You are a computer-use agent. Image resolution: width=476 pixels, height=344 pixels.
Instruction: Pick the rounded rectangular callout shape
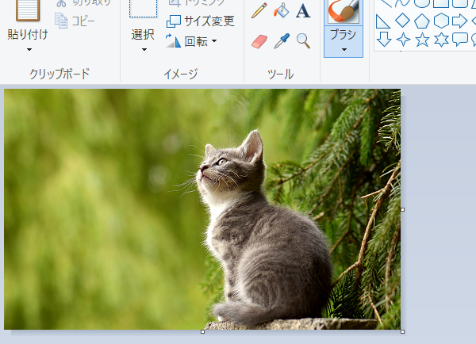tap(460, 40)
